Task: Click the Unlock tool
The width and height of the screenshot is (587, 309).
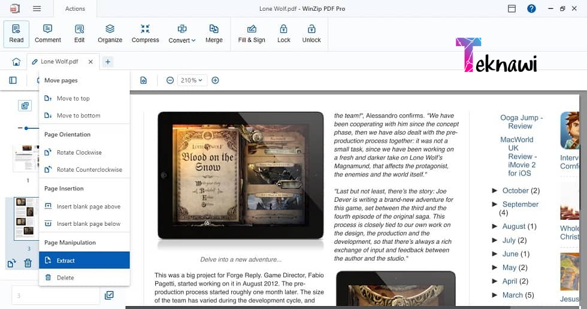Action: pyautogui.click(x=311, y=34)
